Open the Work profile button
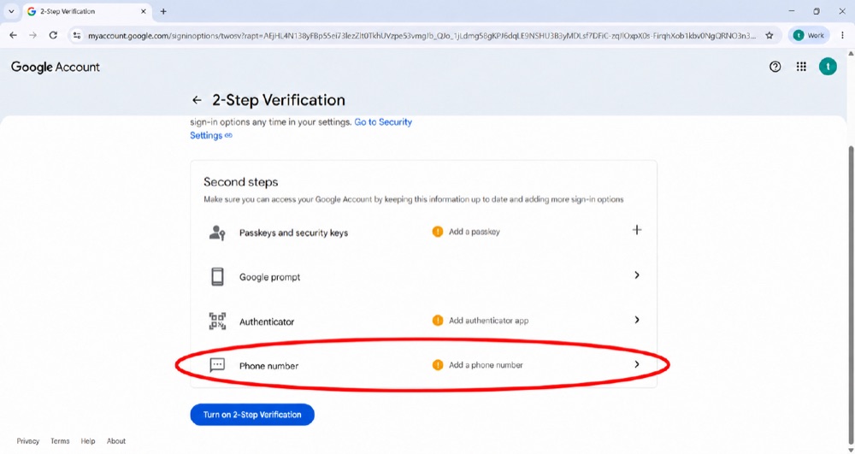855x454 pixels. pyautogui.click(x=809, y=35)
